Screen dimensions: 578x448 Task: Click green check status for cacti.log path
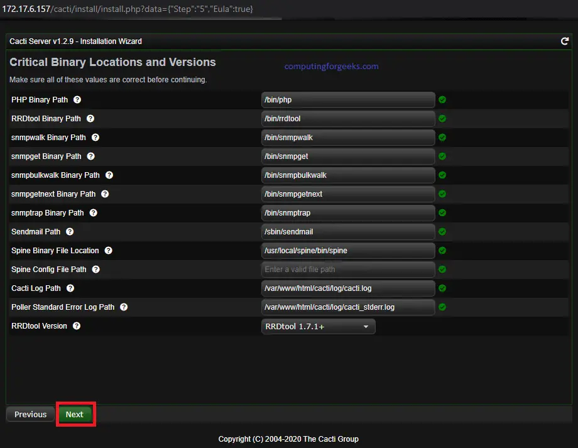(x=442, y=288)
